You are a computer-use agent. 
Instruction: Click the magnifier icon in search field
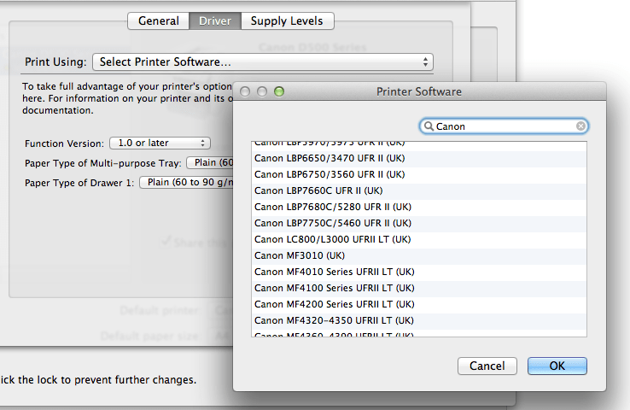429,126
